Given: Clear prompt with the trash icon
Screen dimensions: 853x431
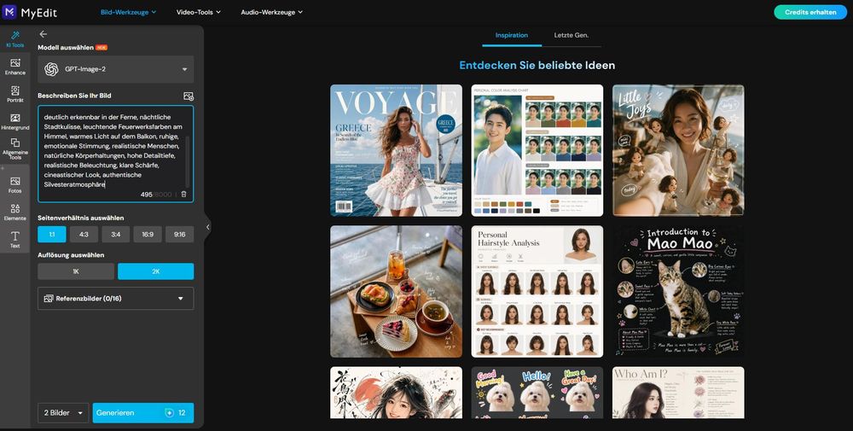Looking at the screenshot, I should (x=183, y=195).
